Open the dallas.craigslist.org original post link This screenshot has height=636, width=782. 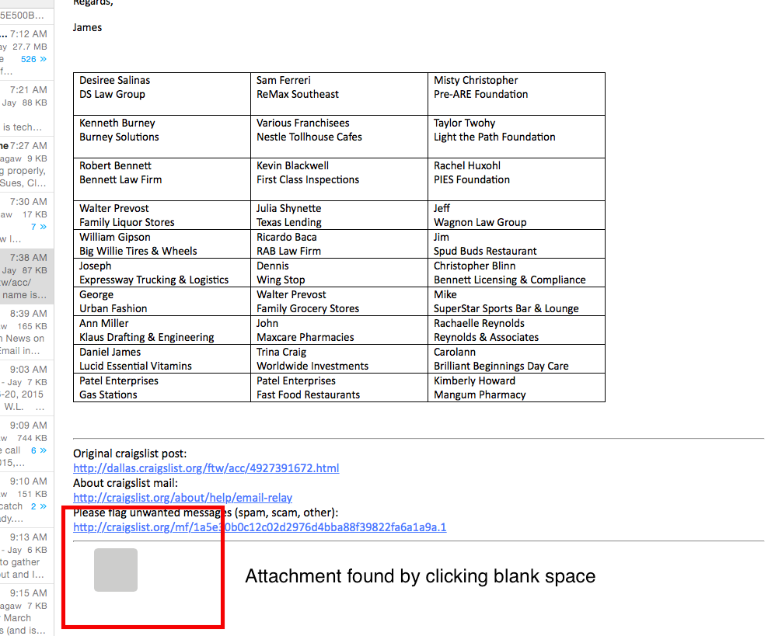tap(206, 468)
